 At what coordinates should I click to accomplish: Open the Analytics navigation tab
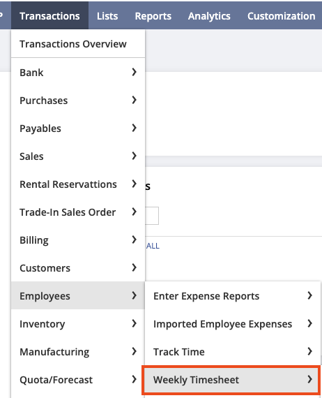pos(209,16)
